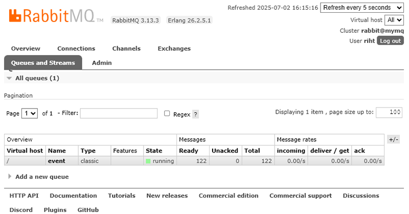Go to the Channels tab
This screenshot has width=409, height=214.
[x=126, y=49]
